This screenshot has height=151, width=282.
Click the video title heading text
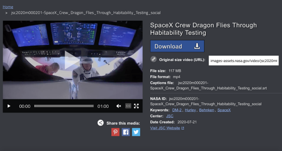coord(203,29)
